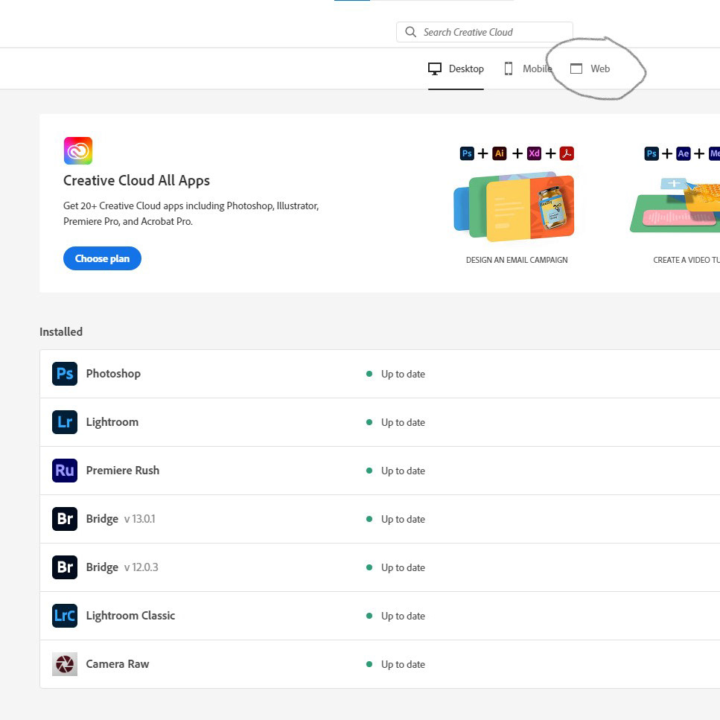Click the Bridge v 12.0.3 icon
The width and height of the screenshot is (720, 720).
click(65, 567)
